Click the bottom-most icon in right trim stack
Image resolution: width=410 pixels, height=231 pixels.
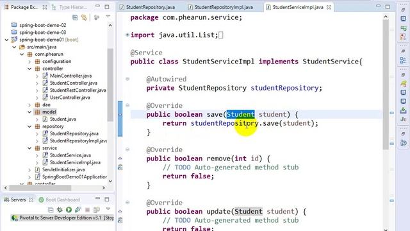click(403, 142)
